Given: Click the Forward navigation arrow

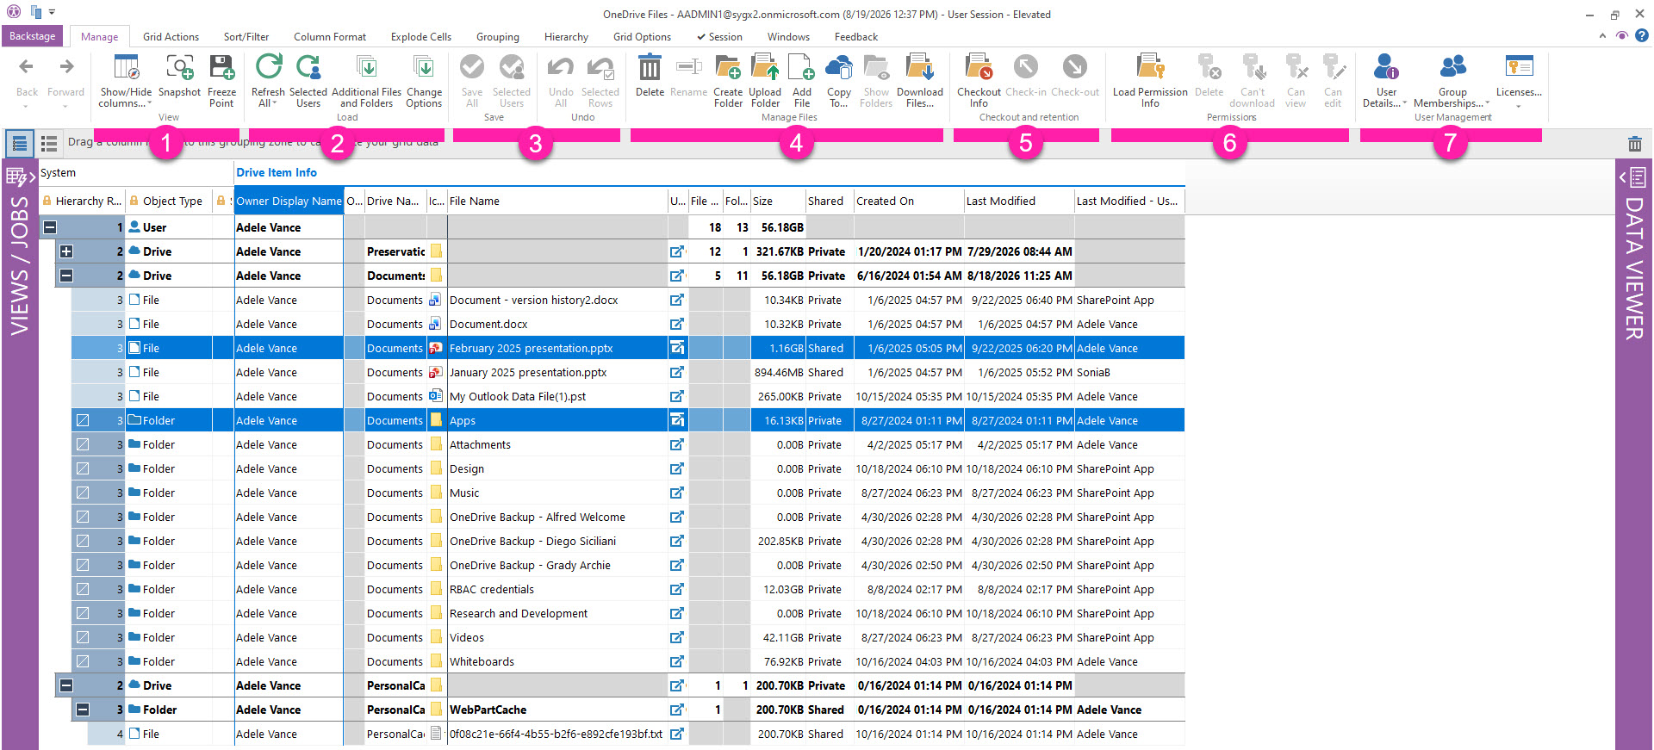Looking at the screenshot, I should click(66, 66).
